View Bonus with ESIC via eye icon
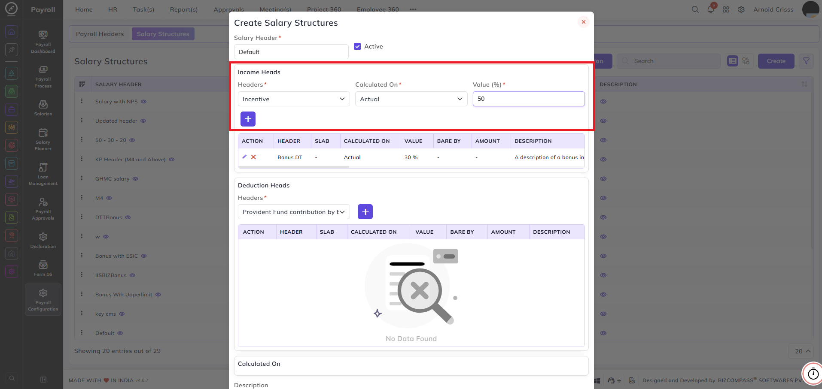 pos(144,256)
